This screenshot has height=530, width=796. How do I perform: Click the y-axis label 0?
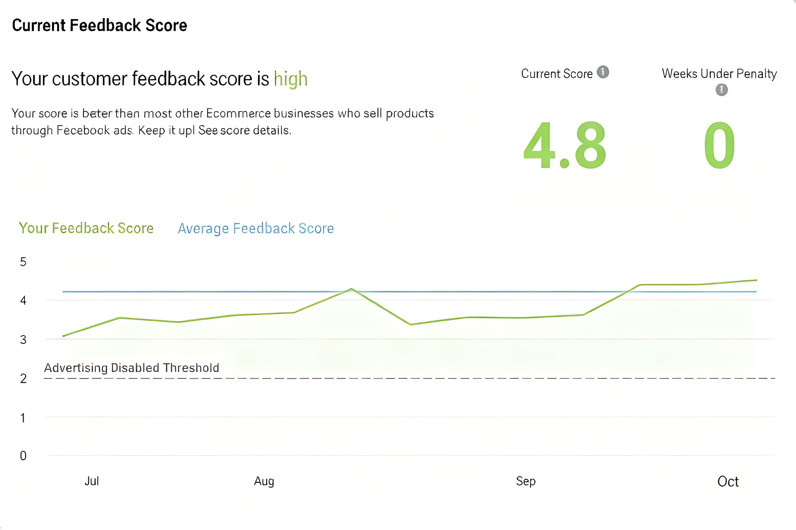click(23, 456)
